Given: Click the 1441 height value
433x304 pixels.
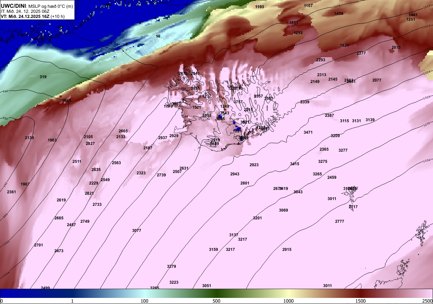Looking at the screenshot, I should (x=413, y=15).
